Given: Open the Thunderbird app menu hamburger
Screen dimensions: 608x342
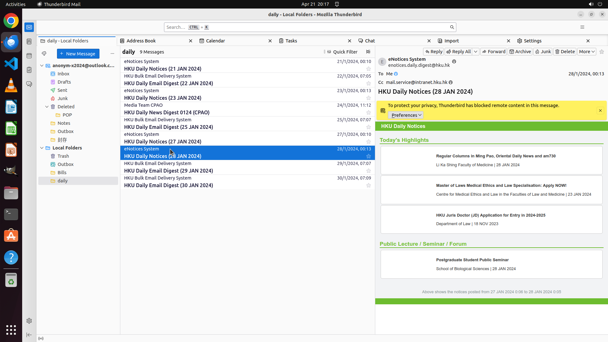Looking at the screenshot, I should point(582,27).
